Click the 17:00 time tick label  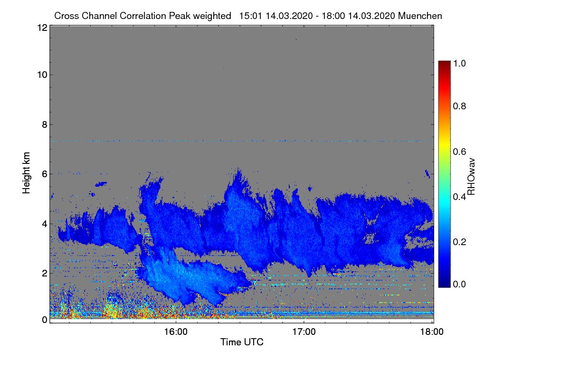(304, 332)
